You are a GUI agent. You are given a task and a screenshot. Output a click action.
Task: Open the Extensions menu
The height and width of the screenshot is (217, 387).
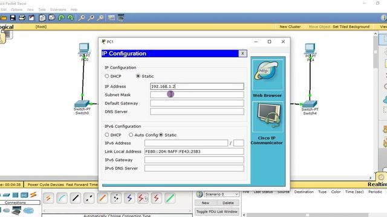point(58,10)
